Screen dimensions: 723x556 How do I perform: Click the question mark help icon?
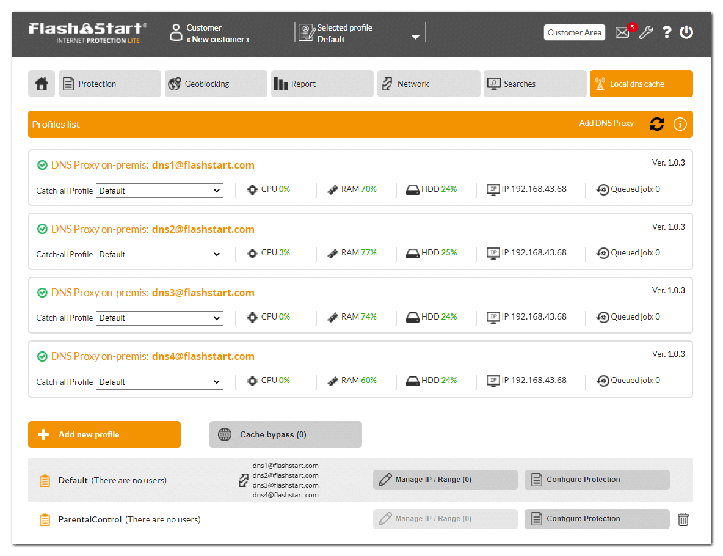click(x=667, y=33)
